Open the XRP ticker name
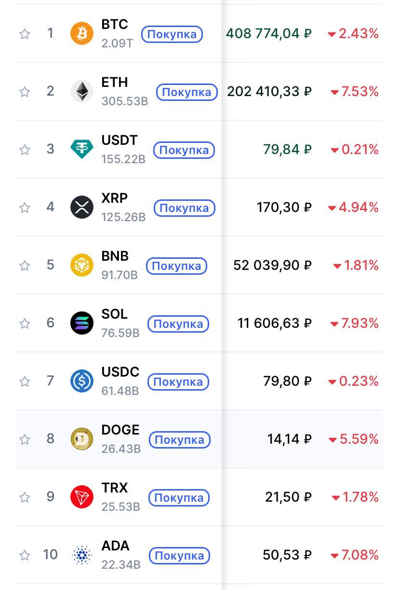Viewport: 399px width, 590px height. point(114,198)
